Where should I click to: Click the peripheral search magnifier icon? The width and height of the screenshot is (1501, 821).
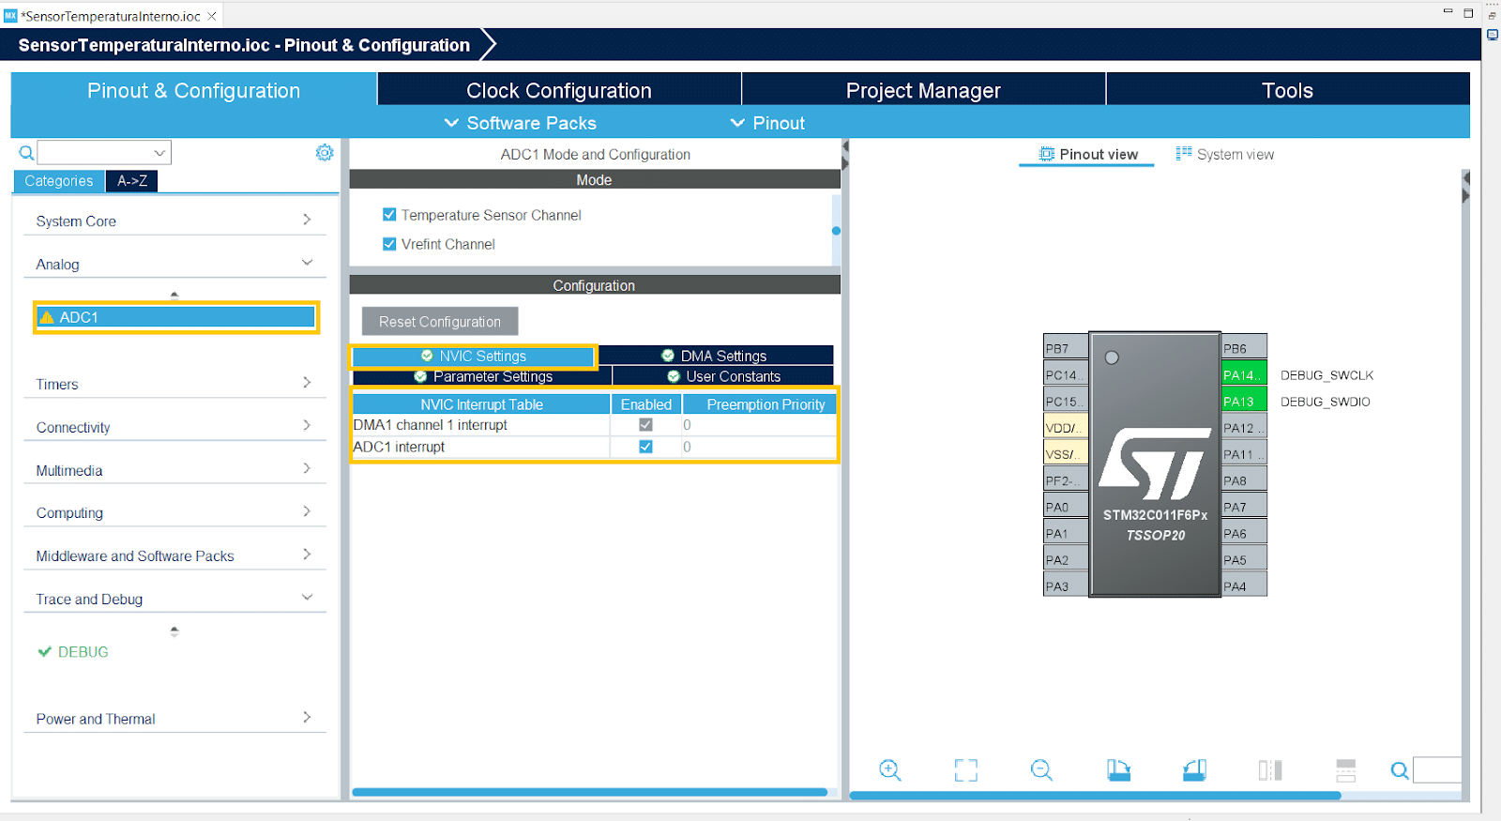(x=27, y=153)
